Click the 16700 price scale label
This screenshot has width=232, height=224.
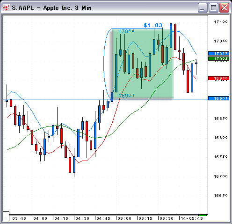pyautogui.click(x=220, y=176)
